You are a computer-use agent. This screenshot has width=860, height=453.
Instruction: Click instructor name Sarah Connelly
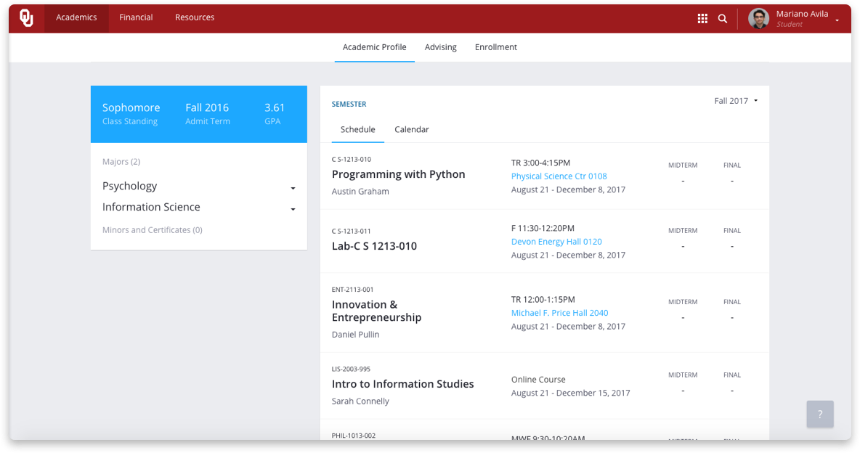coord(360,401)
